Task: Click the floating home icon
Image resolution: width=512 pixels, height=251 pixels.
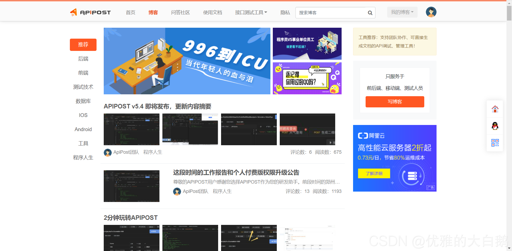Action: (495, 109)
